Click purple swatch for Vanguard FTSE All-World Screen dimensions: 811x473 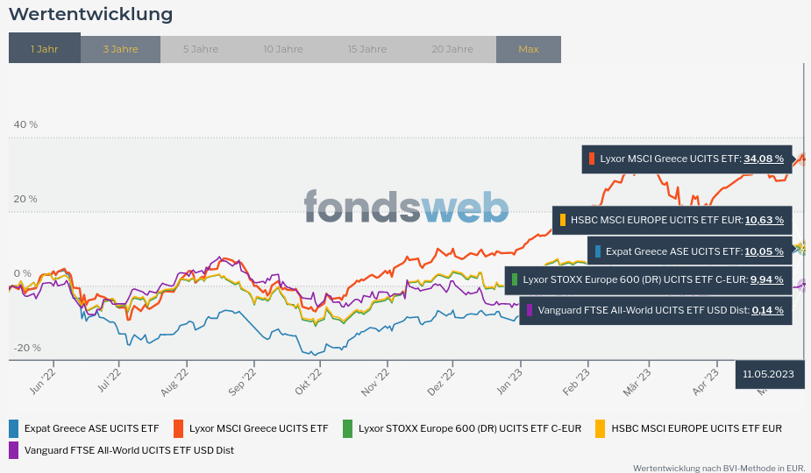click(x=13, y=450)
